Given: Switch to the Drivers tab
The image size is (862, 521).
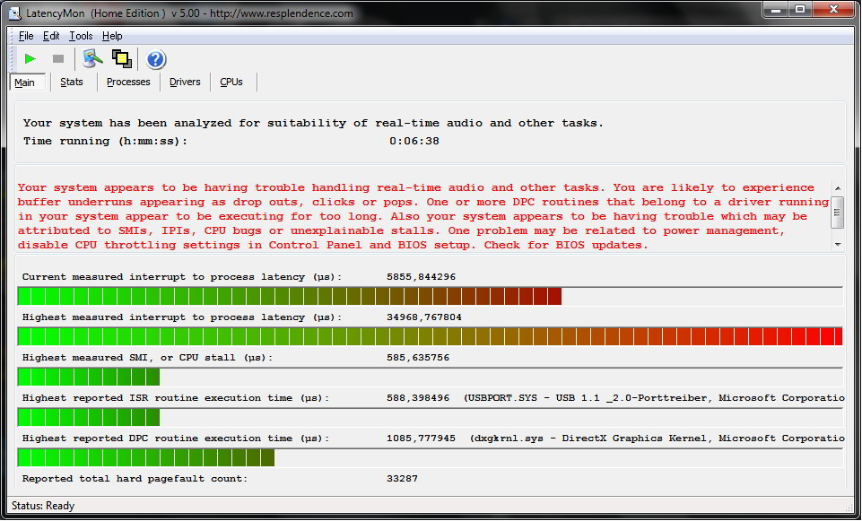Looking at the screenshot, I should click(x=185, y=82).
